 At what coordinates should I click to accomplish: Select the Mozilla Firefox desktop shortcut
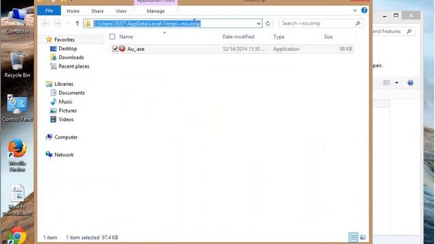tap(17, 156)
